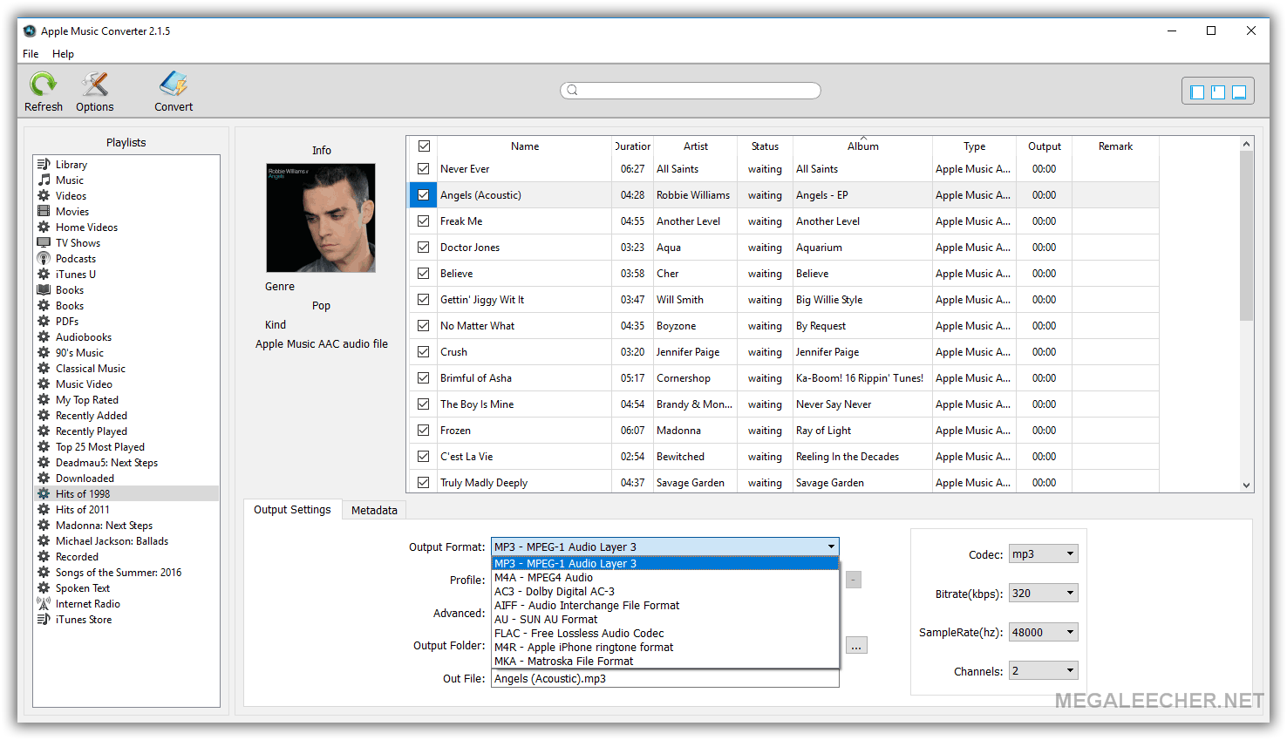The width and height of the screenshot is (1287, 740).
Task: Sort the list by Album column header
Action: tap(862, 146)
